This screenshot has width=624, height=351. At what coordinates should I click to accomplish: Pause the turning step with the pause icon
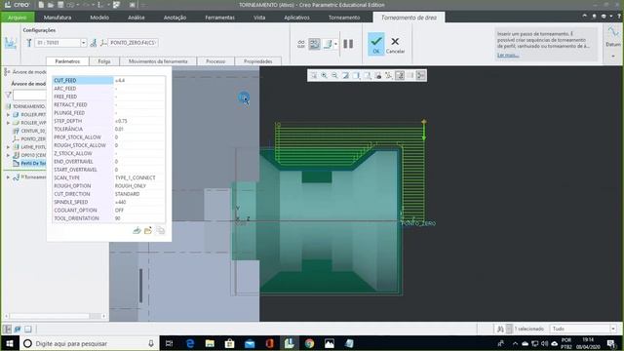348,44
